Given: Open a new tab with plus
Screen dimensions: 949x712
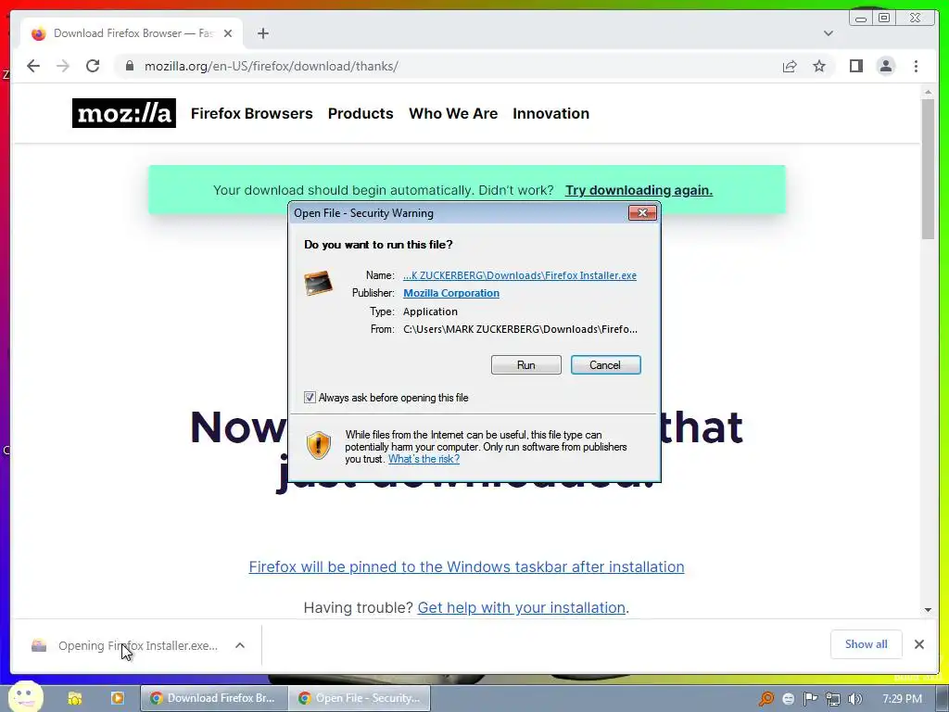Looking at the screenshot, I should tap(262, 33).
